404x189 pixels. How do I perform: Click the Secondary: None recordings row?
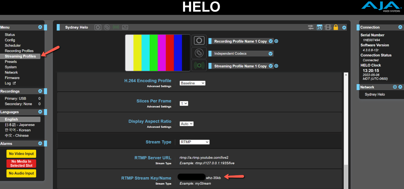(23, 104)
